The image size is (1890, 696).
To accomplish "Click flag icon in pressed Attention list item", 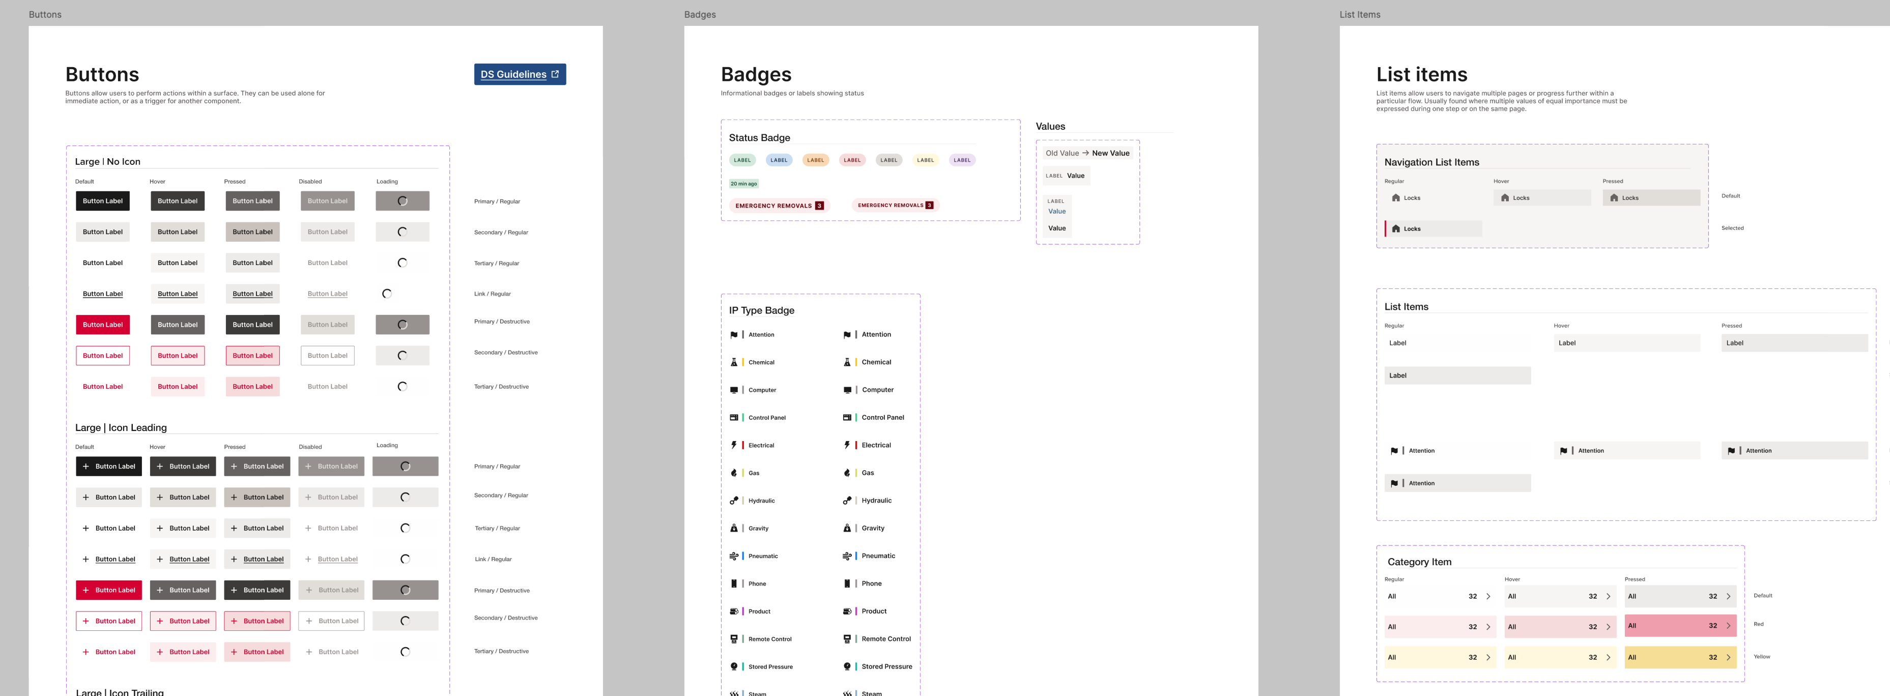I will 1732,451.
